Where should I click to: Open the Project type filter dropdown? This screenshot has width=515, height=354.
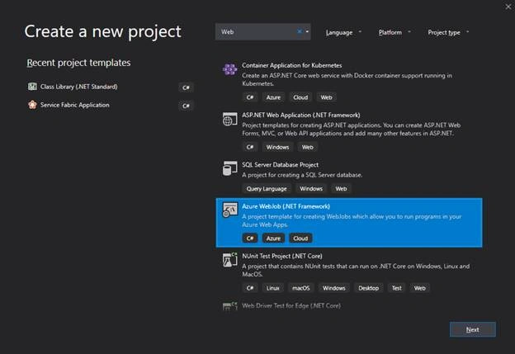448,32
